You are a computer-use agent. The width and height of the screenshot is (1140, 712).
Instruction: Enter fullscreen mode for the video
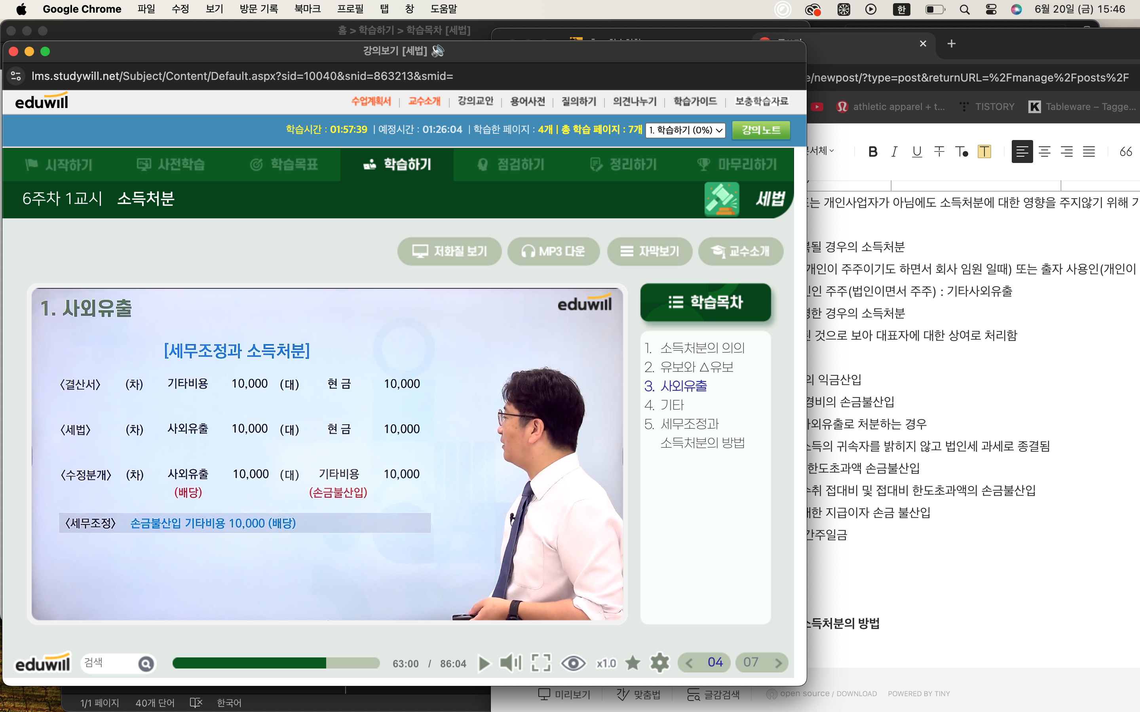click(541, 663)
